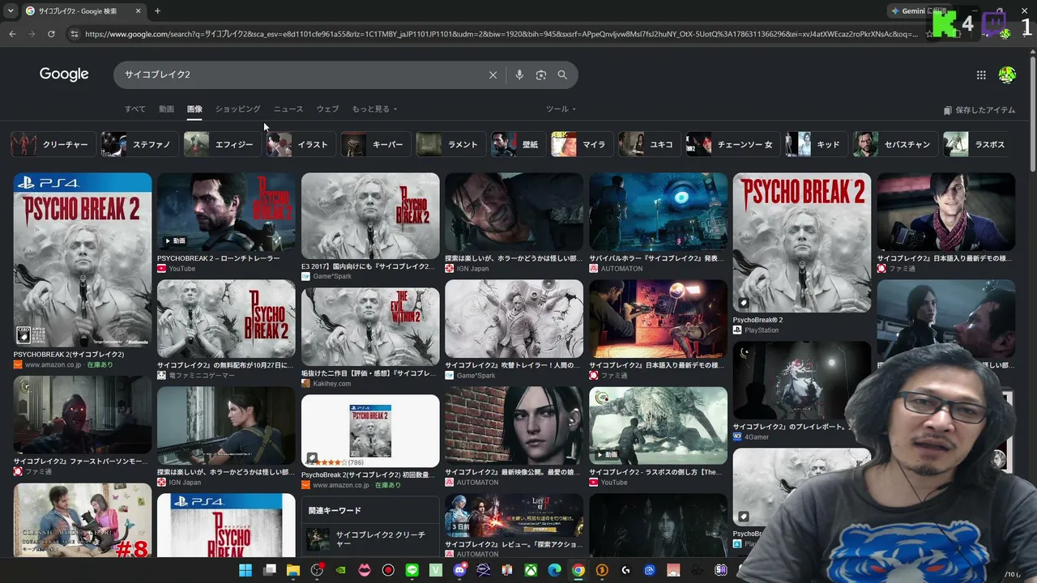The width and height of the screenshot is (1037, 583).
Task: Open the ラスボスの倒し方 YouTube thumbnail
Action: [x=658, y=426]
